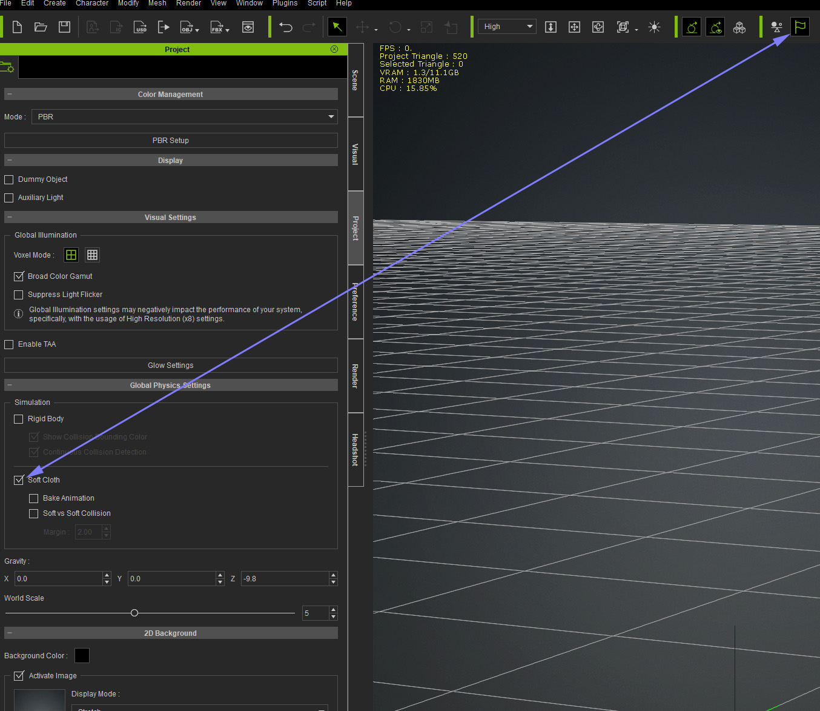Open the Character menu

92,3
